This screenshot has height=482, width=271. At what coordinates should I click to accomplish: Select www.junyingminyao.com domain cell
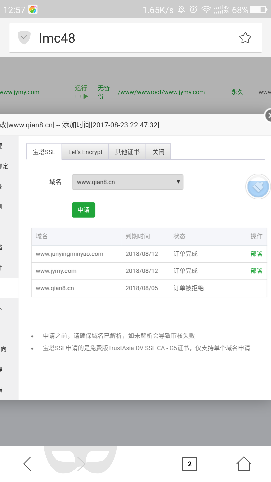click(x=70, y=254)
